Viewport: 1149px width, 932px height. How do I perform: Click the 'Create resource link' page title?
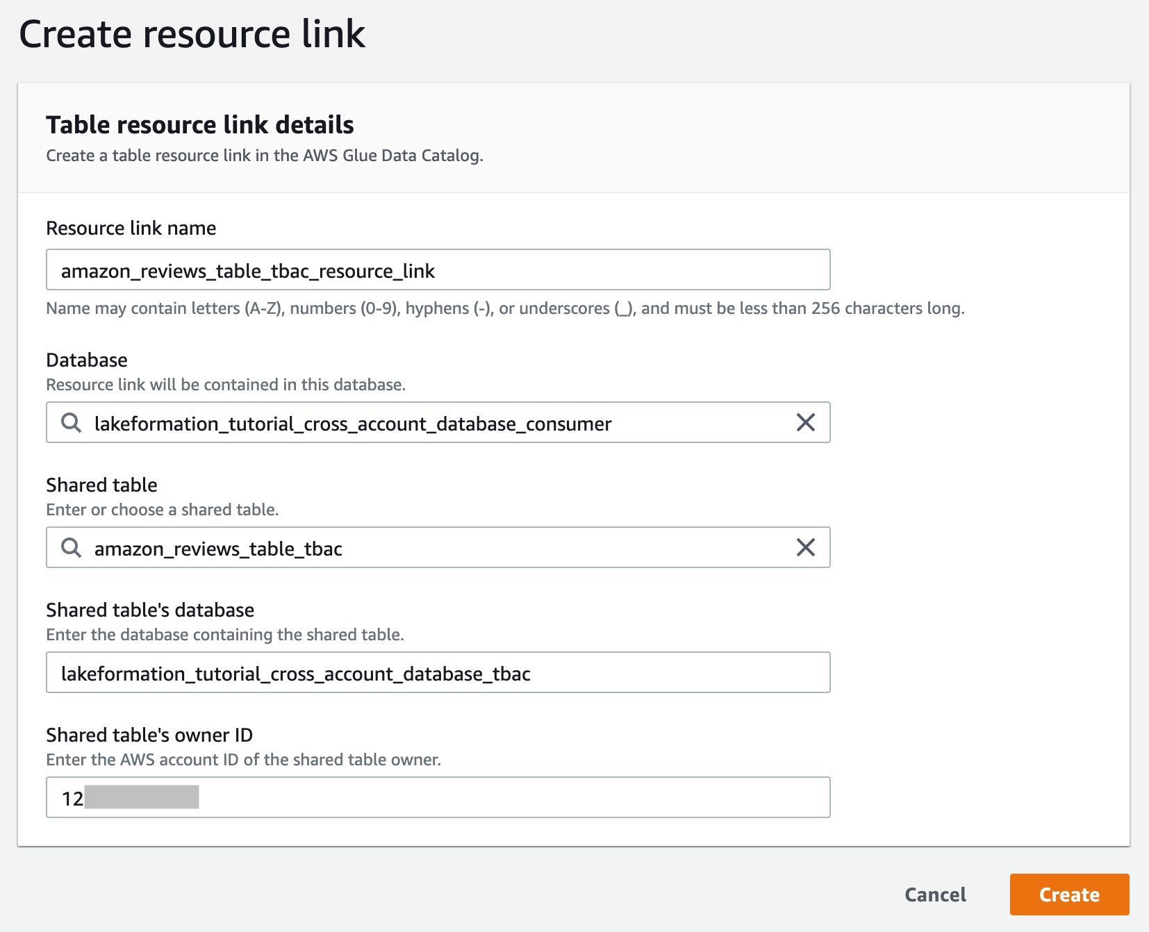192,34
